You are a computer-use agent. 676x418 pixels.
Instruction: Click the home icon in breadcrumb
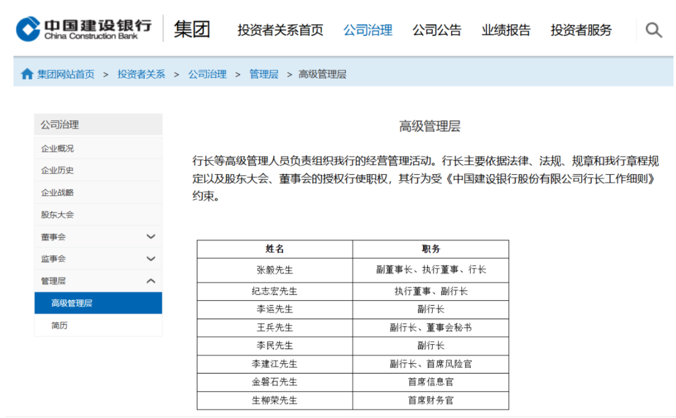click(27, 74)
